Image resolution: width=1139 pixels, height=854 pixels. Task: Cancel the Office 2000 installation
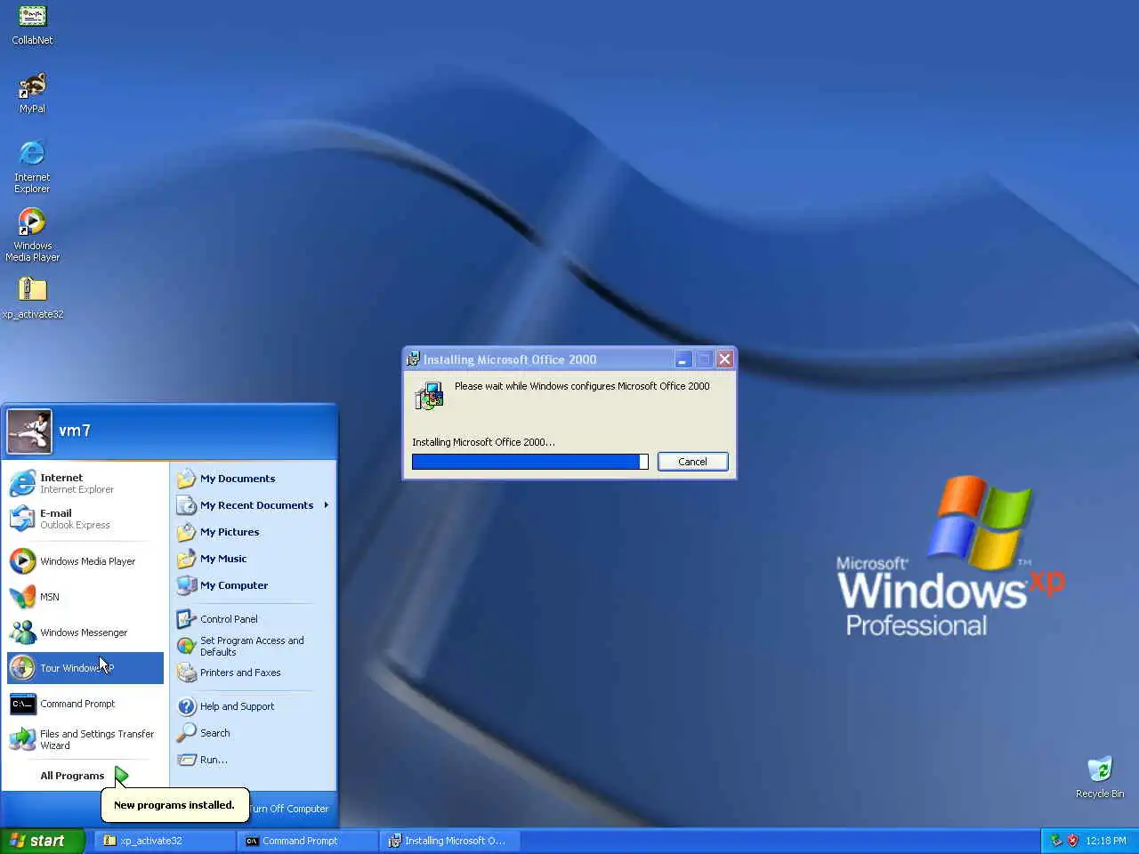692,462
